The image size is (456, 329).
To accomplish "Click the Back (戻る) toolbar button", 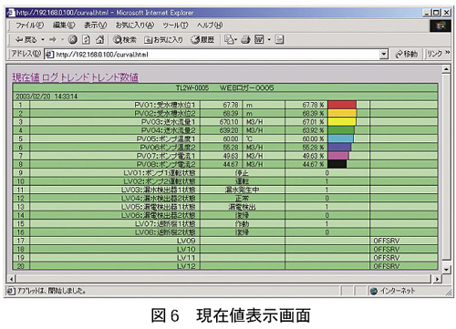I will point(26,40).
